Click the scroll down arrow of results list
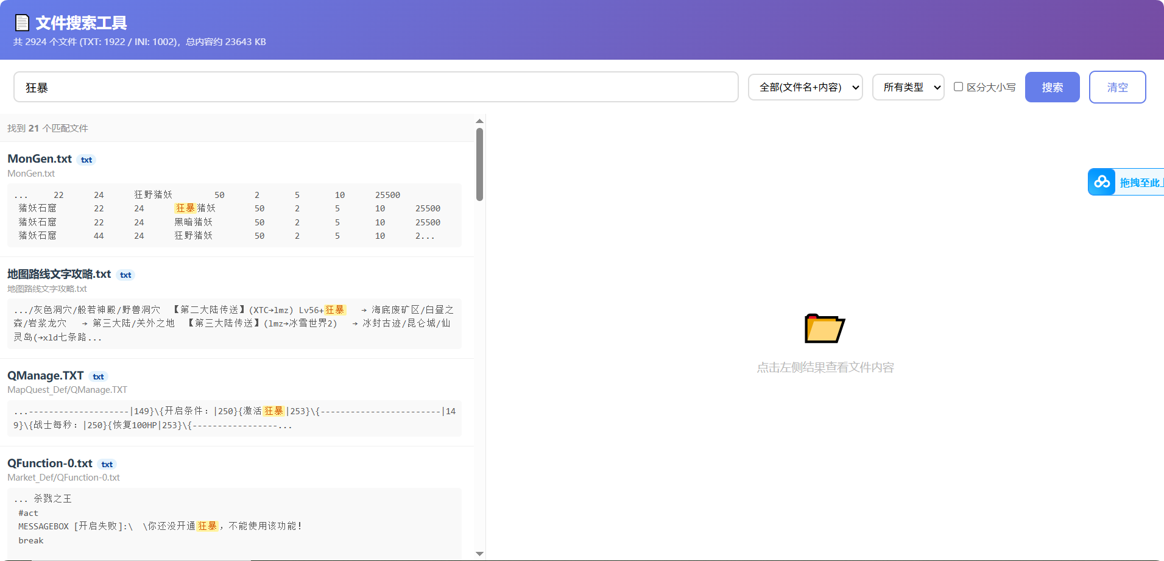Image resolution: width=1164 pixels, height=561 pixels. (x=479, y=554)
